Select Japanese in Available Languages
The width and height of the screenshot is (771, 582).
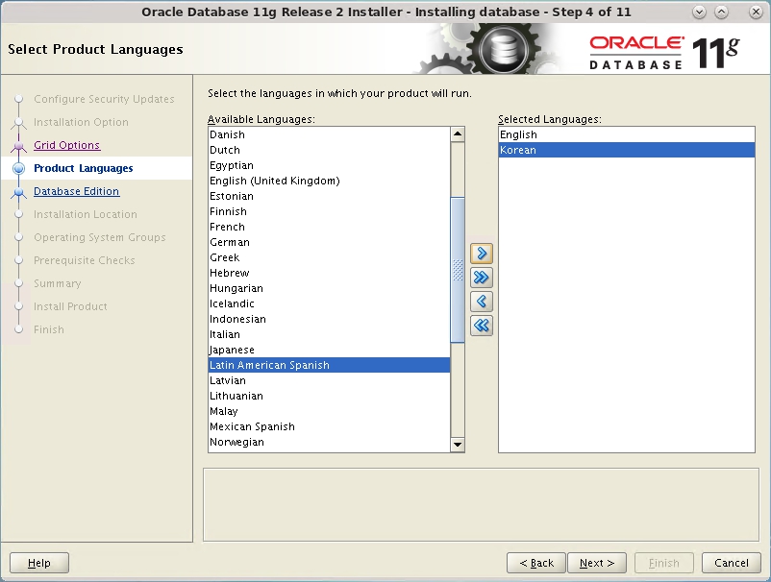329,350
